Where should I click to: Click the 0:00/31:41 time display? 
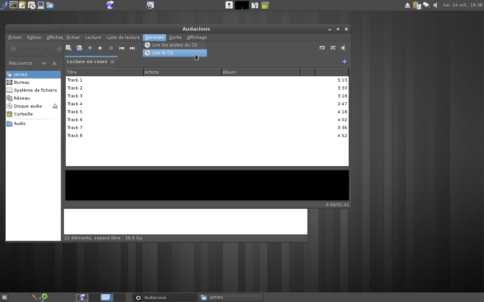click(x=337, y=205)
